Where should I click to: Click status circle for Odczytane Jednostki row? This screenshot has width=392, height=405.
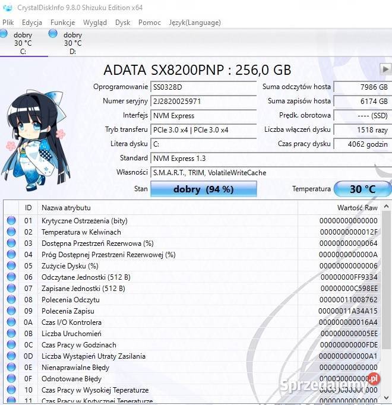pyautogui.click(x=11, y=277)
